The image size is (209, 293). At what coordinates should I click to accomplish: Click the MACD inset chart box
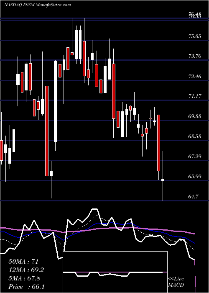click(115, 272)
